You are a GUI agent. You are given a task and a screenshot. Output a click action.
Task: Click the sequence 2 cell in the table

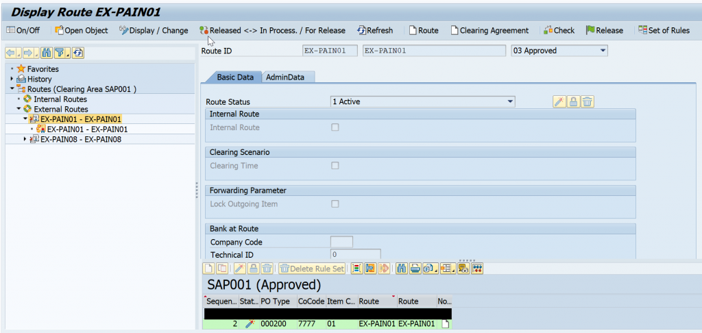click(x=221, y=324)
